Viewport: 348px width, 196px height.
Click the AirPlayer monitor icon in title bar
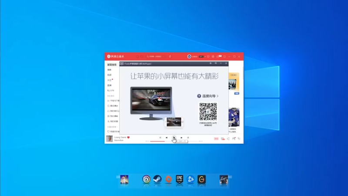pyautogui.click(x=122, y=64)
